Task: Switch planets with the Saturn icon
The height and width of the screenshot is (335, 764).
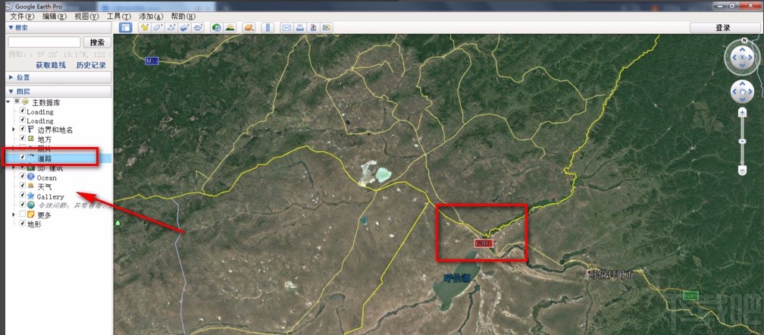Action: [249, 28]
